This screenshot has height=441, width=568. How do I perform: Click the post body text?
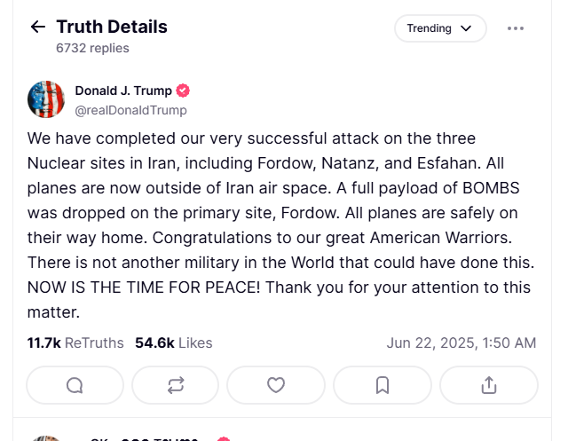(x=281, y=224)
